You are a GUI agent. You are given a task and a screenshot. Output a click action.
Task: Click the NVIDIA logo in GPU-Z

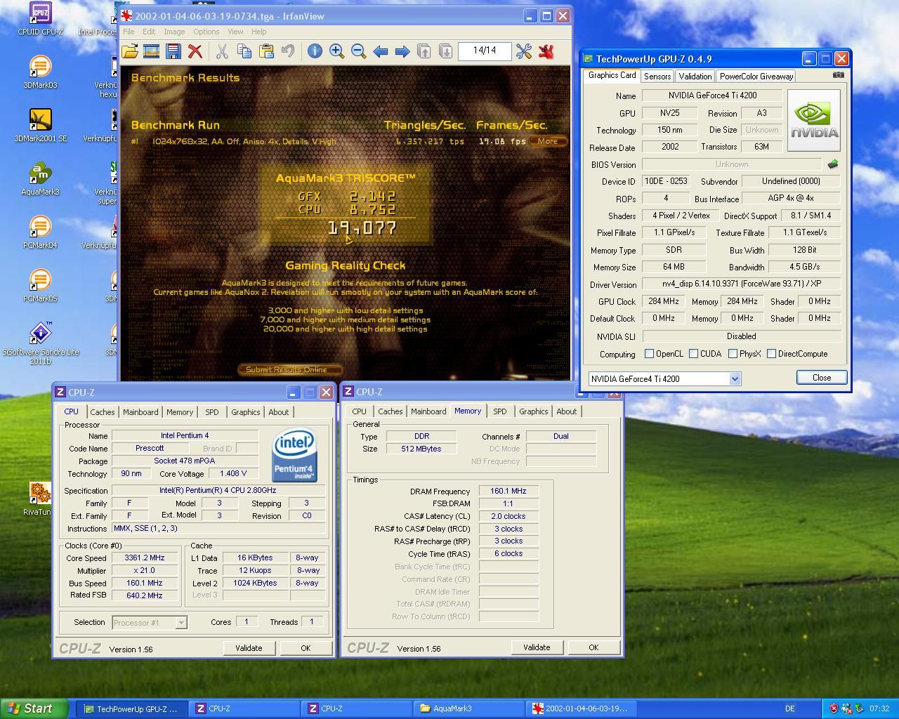(x=814, y=120)
